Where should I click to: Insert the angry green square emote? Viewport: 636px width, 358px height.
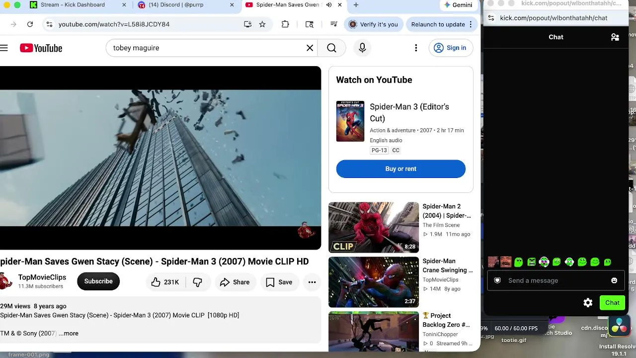point(532,262)
